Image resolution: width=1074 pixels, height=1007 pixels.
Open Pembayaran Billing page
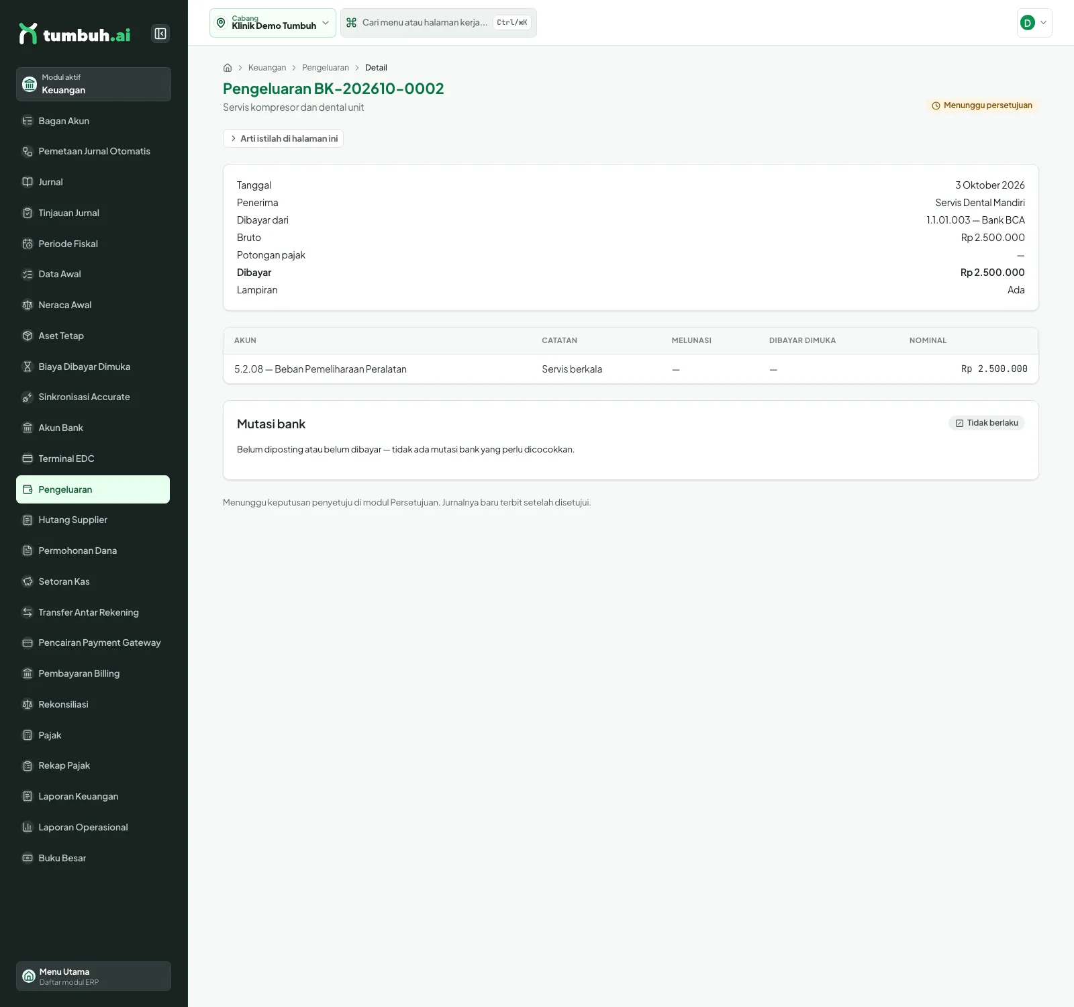click(x=93, y=673)
